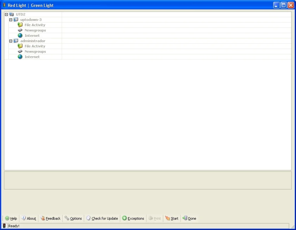Image resolution: width=296 pixels, height=230 pixels.
Task: Click the Done button to exit
Action: 189,218
